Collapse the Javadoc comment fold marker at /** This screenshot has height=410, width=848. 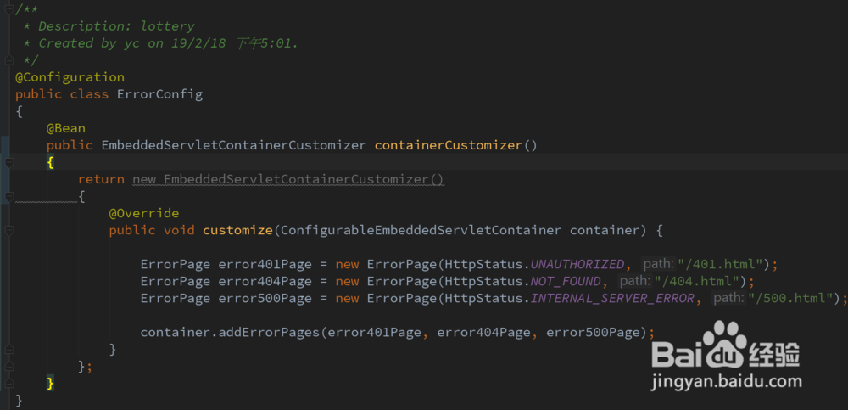pyautogui.click(x=8, y=9)
